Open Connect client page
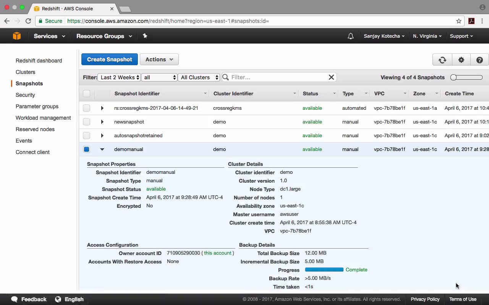This screenshot has width=489, height=305. click(x=32, y=152)
